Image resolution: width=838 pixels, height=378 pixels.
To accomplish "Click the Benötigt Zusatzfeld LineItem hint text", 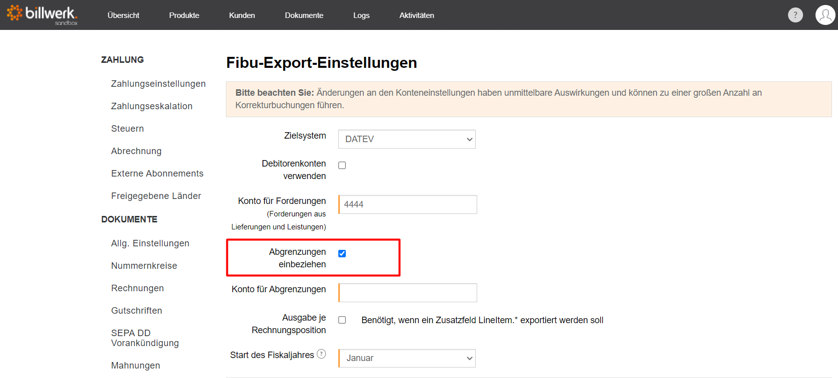I will point(482,320).
